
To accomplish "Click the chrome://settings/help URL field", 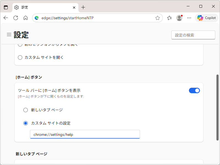I will [85, 134].
